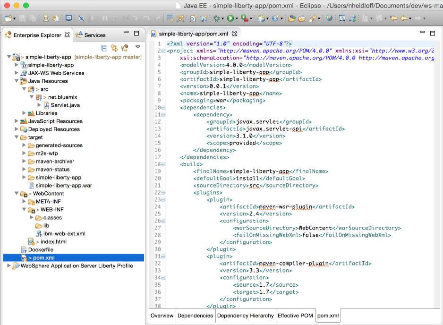Open the Dependencies tab
Screen dimensions: 443x325
pyautogui.click(x=195, y=316)
